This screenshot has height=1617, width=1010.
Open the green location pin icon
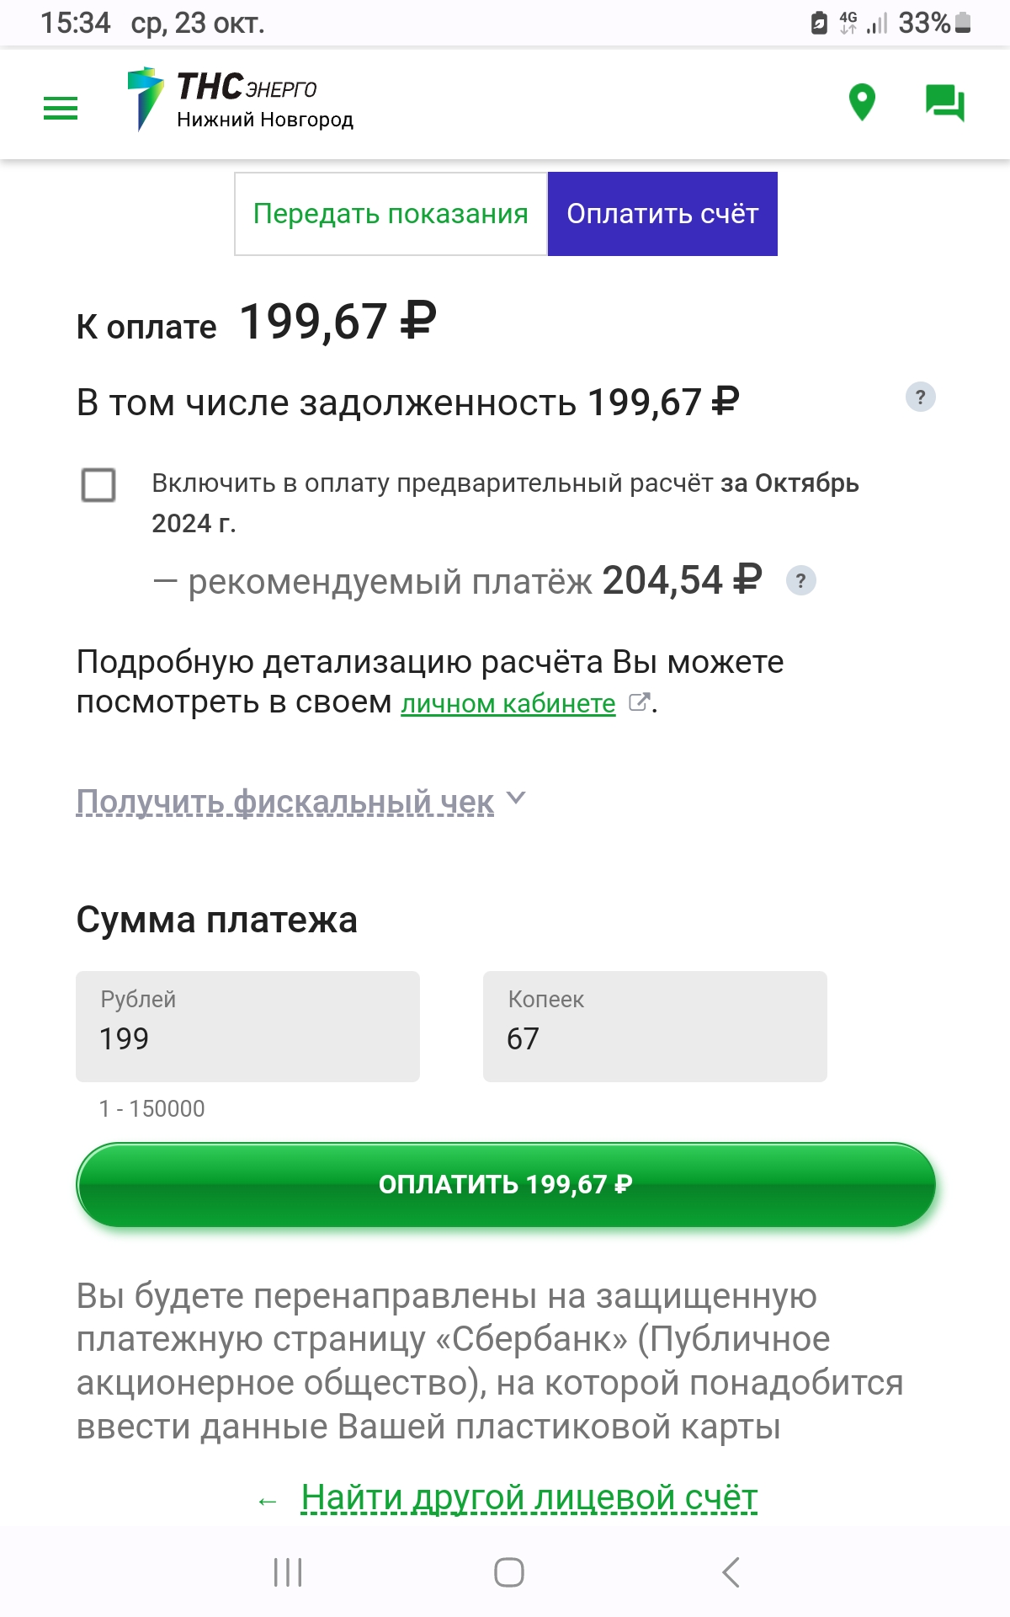tap(862, 103)
